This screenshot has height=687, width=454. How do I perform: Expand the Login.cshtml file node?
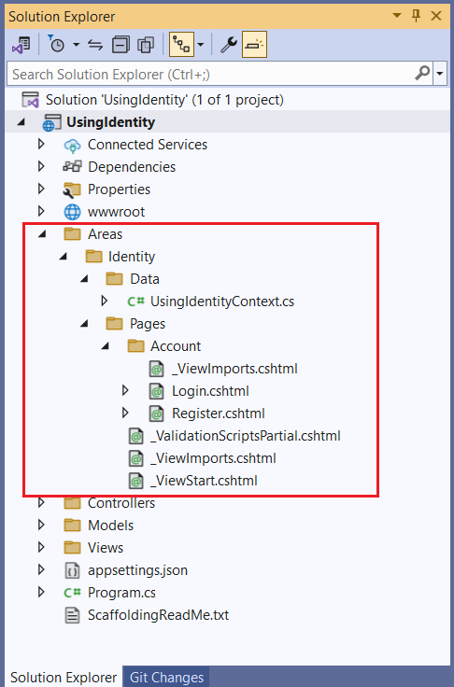coord(125,390)
